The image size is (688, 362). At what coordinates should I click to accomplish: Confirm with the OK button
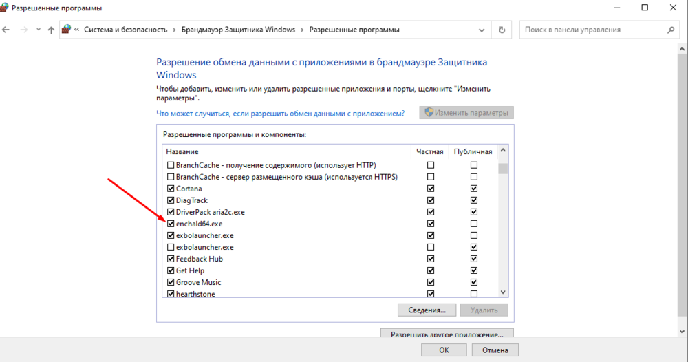pos(444,350)
